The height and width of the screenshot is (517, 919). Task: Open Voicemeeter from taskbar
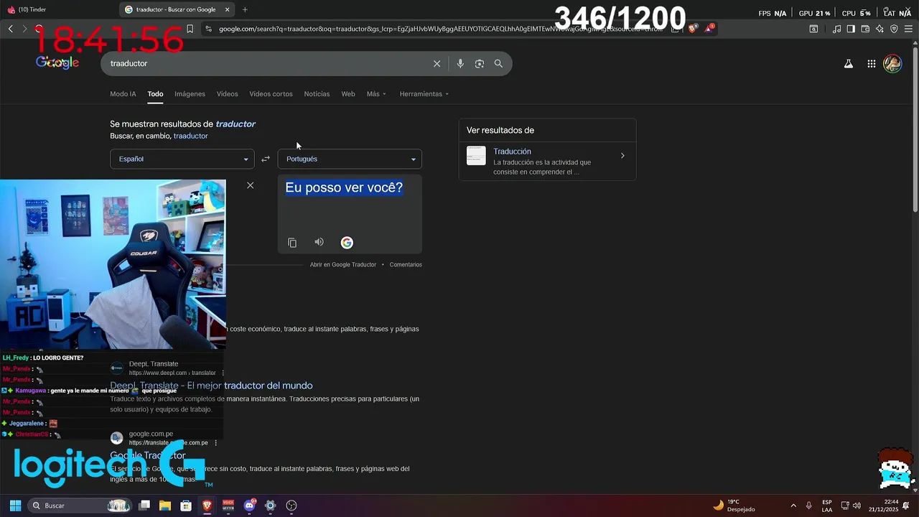tap(228, 506)
